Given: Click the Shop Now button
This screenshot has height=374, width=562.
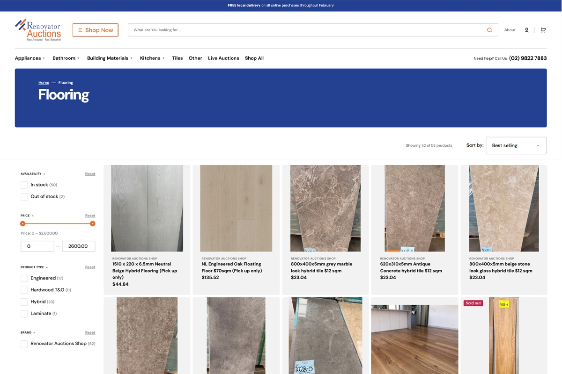Looking at the screenshot, I should pyautogui.click(x=96, y=30).
